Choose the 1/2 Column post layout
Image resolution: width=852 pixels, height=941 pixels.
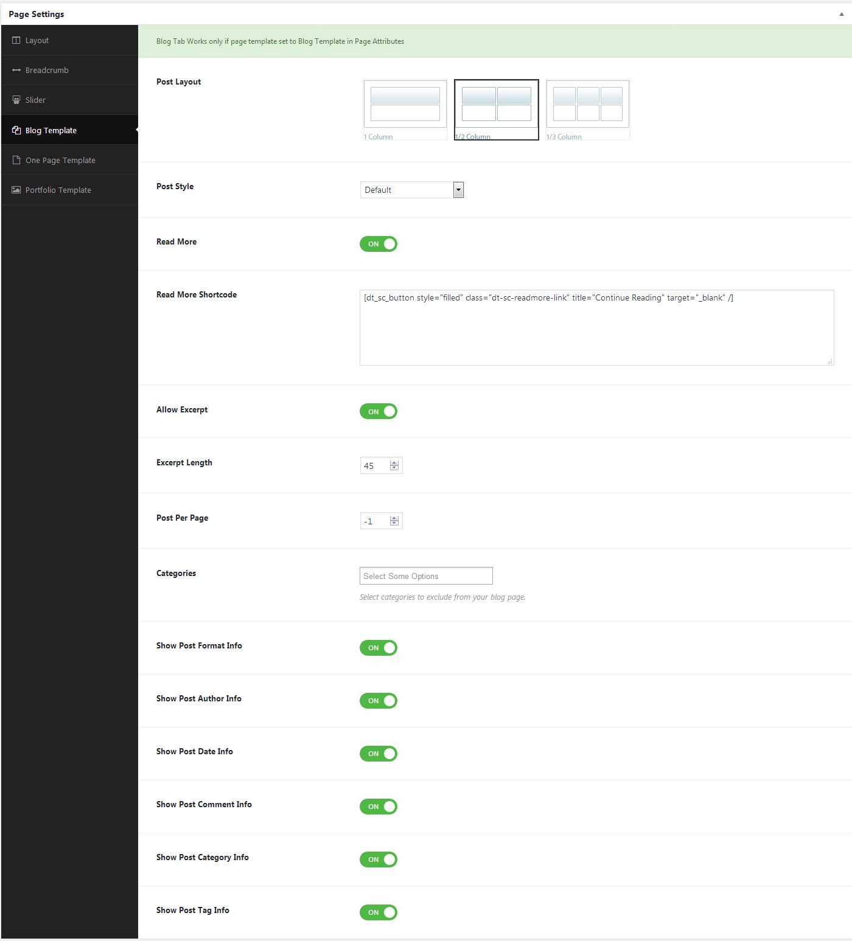click(497, 109)
